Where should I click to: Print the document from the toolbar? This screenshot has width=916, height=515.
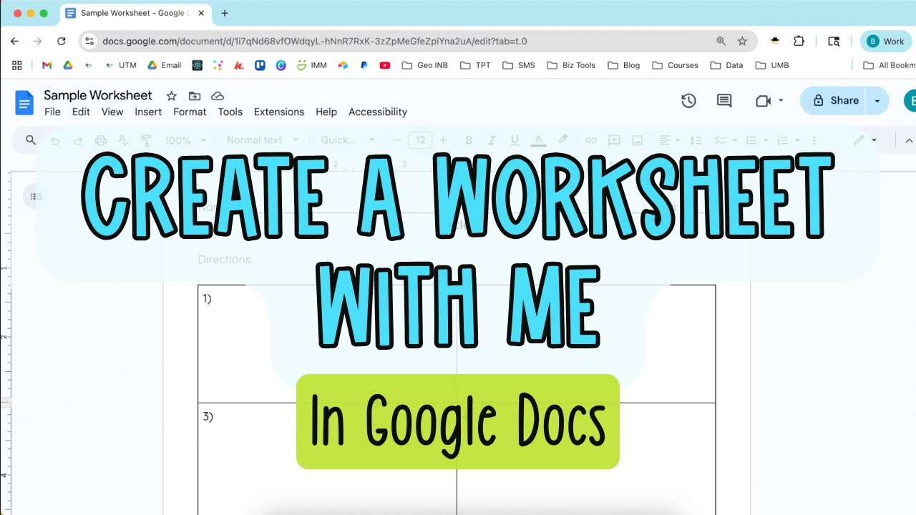(101, 140)
